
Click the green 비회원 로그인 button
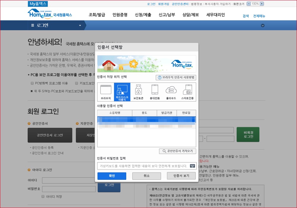[248, 135]
